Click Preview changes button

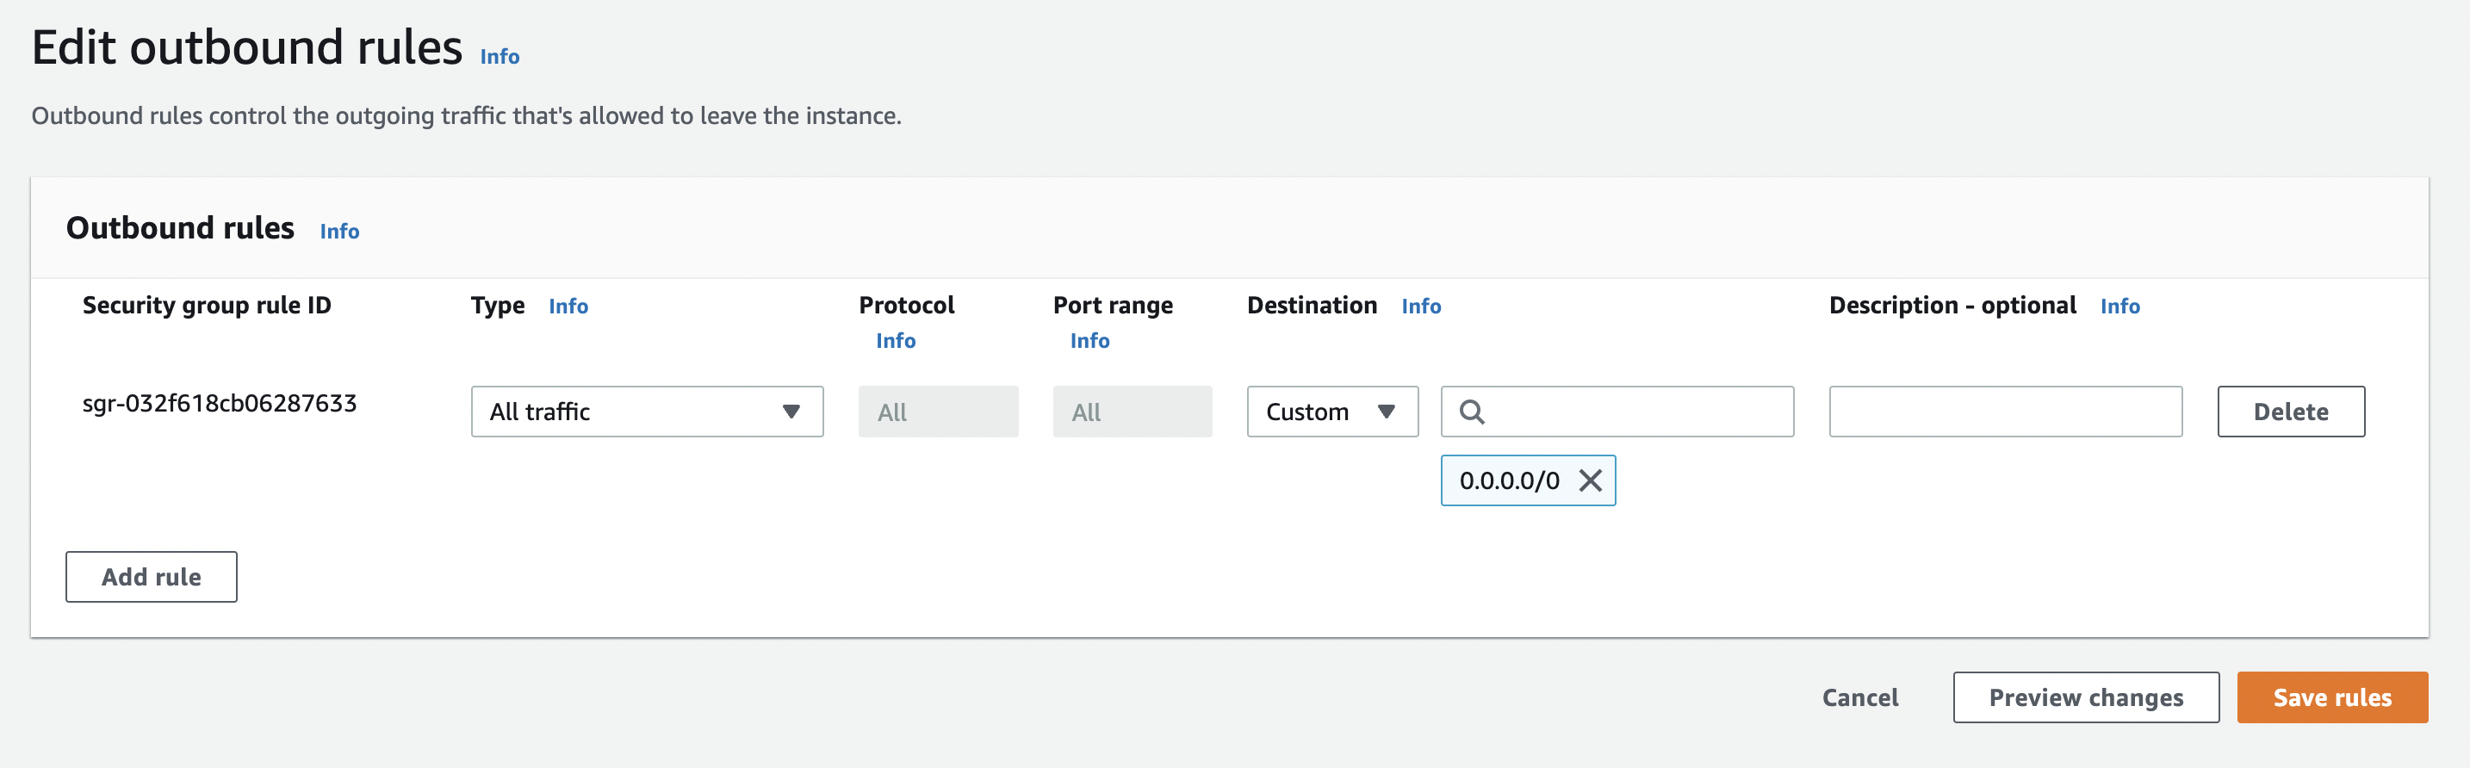[2084, 697]
